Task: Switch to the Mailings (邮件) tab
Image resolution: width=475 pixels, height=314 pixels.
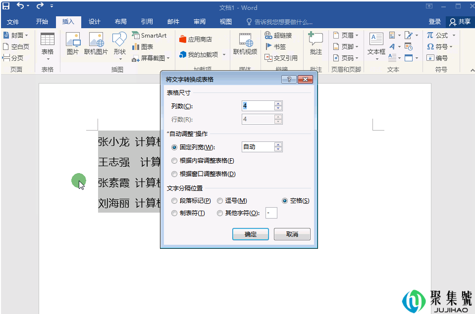Action: [x=173, y=22]
